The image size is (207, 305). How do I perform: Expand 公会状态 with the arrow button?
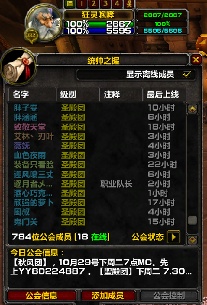tap(173, 237)
